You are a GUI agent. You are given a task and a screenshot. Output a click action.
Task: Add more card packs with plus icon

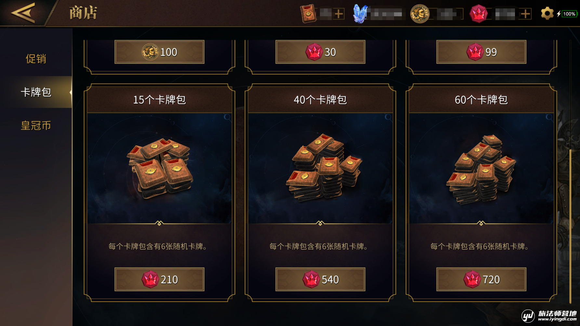point(339,14)
